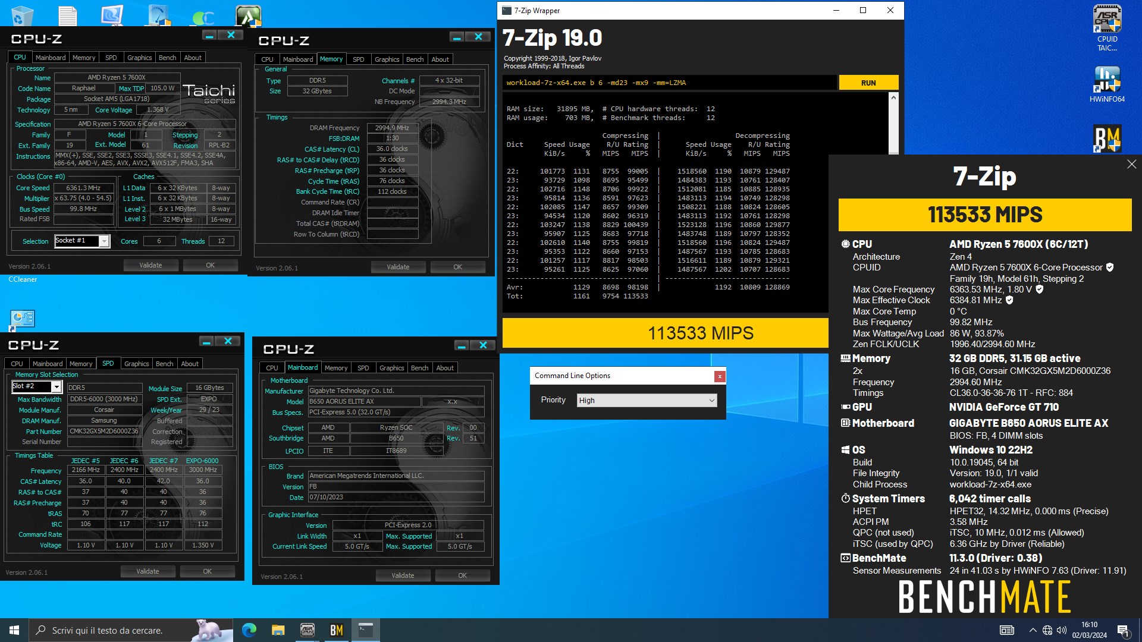Click the RUN button in 7-Zip Wrapper

pos(868,83)
